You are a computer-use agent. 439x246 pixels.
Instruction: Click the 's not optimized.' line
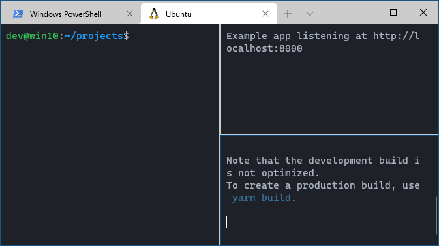273,173
